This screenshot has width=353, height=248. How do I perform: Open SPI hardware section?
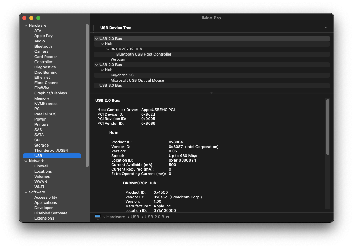click(37, 140)
